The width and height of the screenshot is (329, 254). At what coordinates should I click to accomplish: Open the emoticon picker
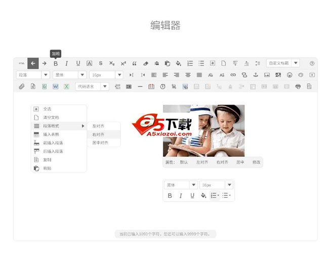point(290,75)
